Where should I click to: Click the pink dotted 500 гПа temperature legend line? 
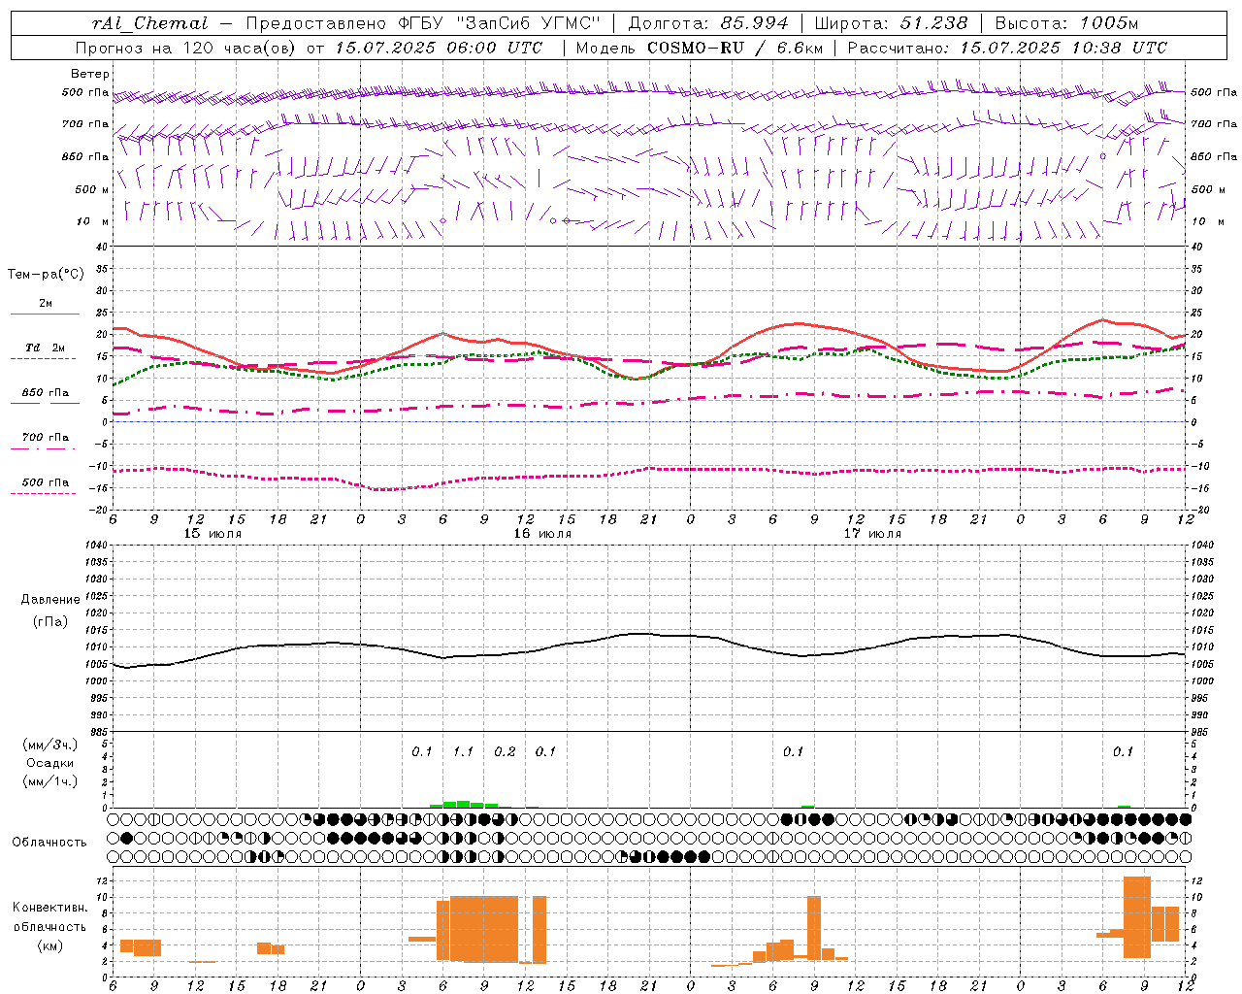(43, 493)
